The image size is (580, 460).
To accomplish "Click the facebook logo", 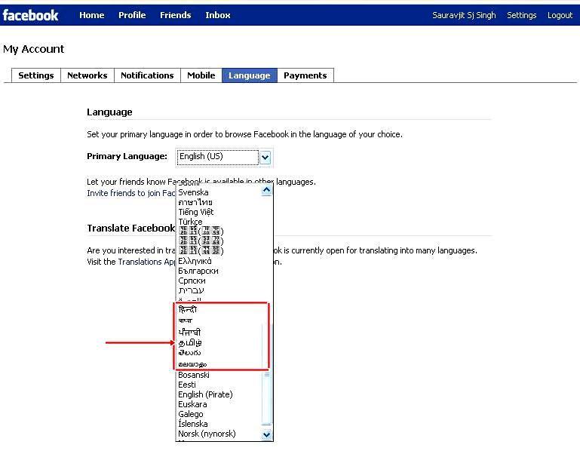I will pyautogui.click(x=30, y=15).
